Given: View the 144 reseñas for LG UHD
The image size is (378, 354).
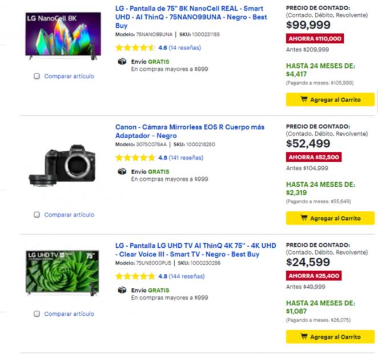Looking at the screenshot, I should coord(187,276).
